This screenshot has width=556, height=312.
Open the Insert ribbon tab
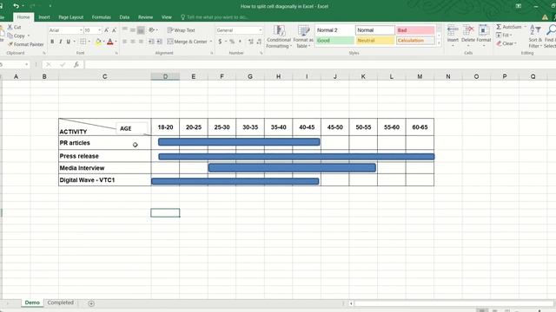pos(44,17)
